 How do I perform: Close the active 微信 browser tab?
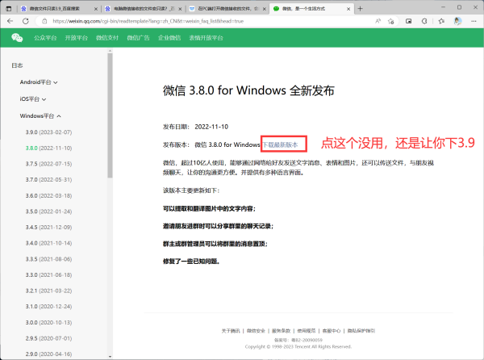pyautogui.click(x=346, y=8)
